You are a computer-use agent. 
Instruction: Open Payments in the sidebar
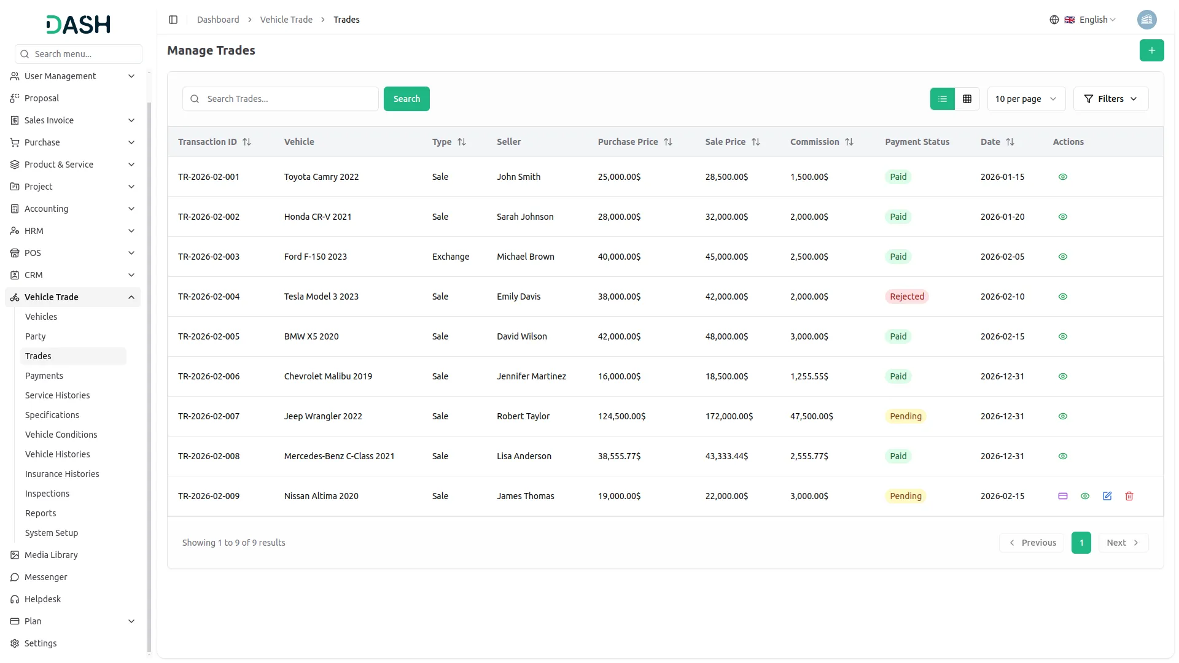pos(44,376)
